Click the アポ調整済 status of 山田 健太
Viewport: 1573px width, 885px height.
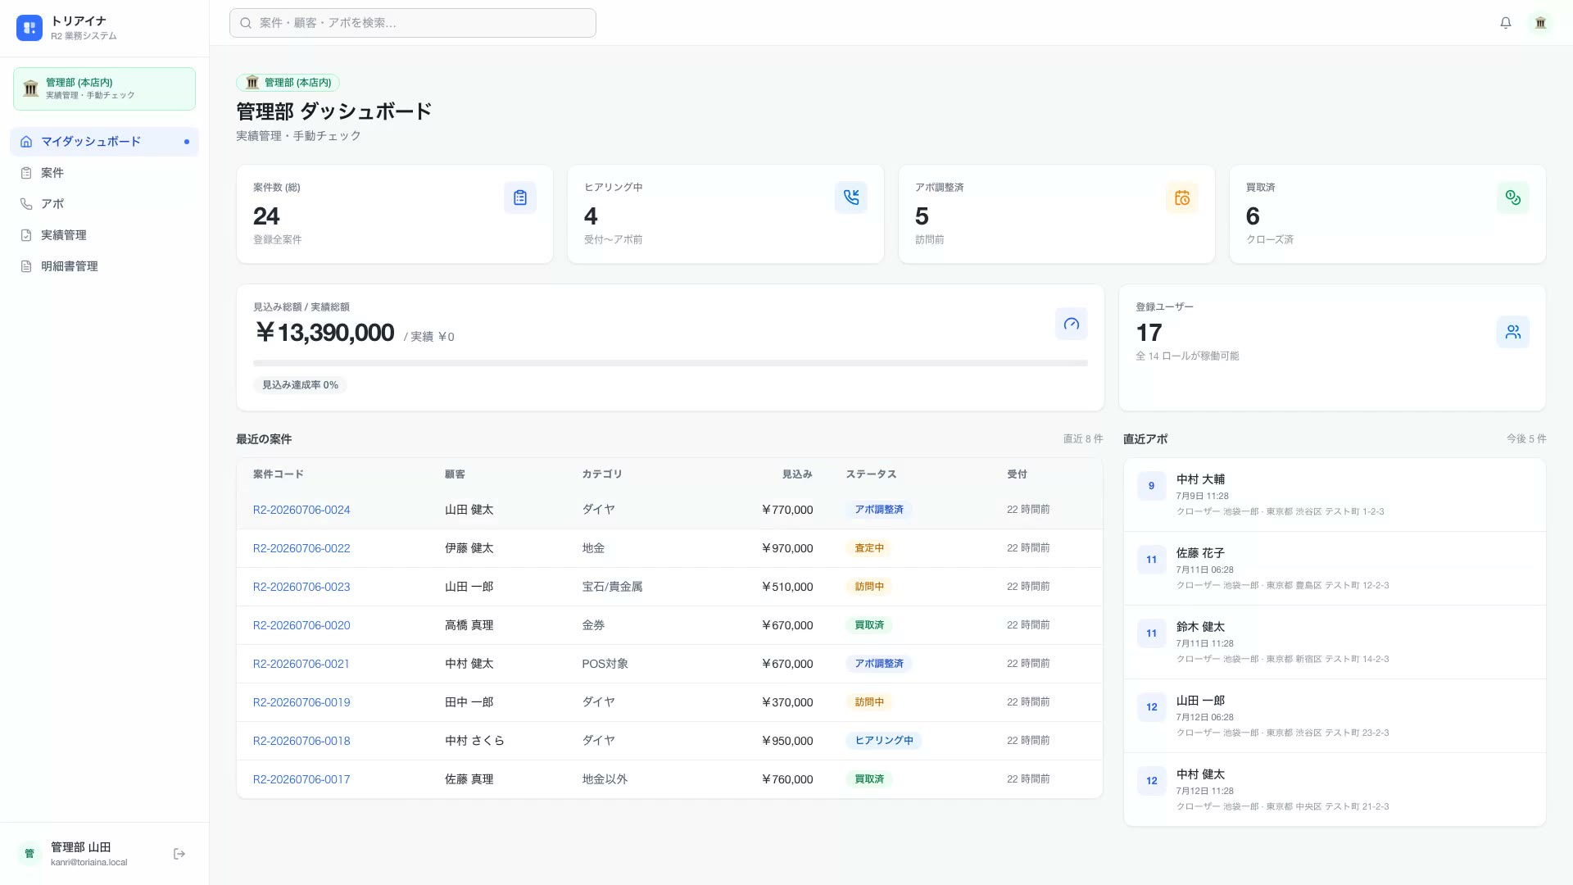(878, 510)
